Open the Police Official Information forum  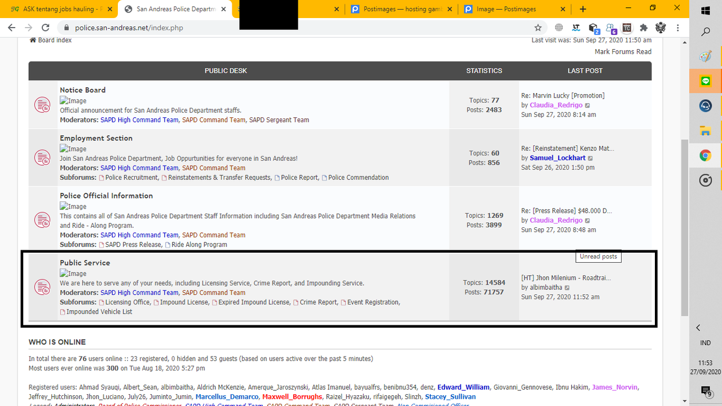[106, 196]
